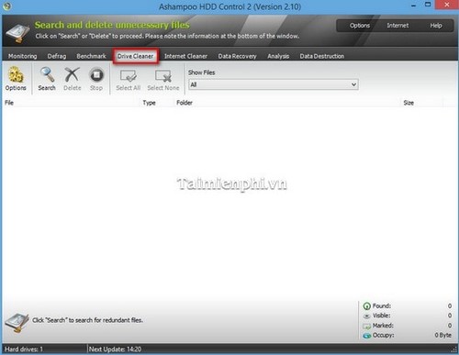Open the Options menu in header
The width and height of the screenshot is (459, 355).
coord(360,26)
